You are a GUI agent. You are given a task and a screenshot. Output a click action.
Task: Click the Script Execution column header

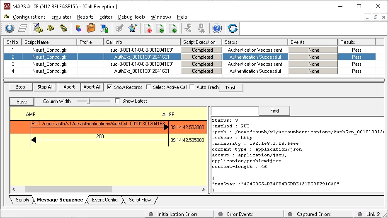tap(201, 42)
